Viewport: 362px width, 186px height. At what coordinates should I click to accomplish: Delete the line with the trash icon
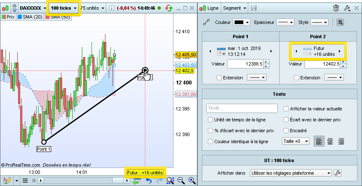point(336,8)
